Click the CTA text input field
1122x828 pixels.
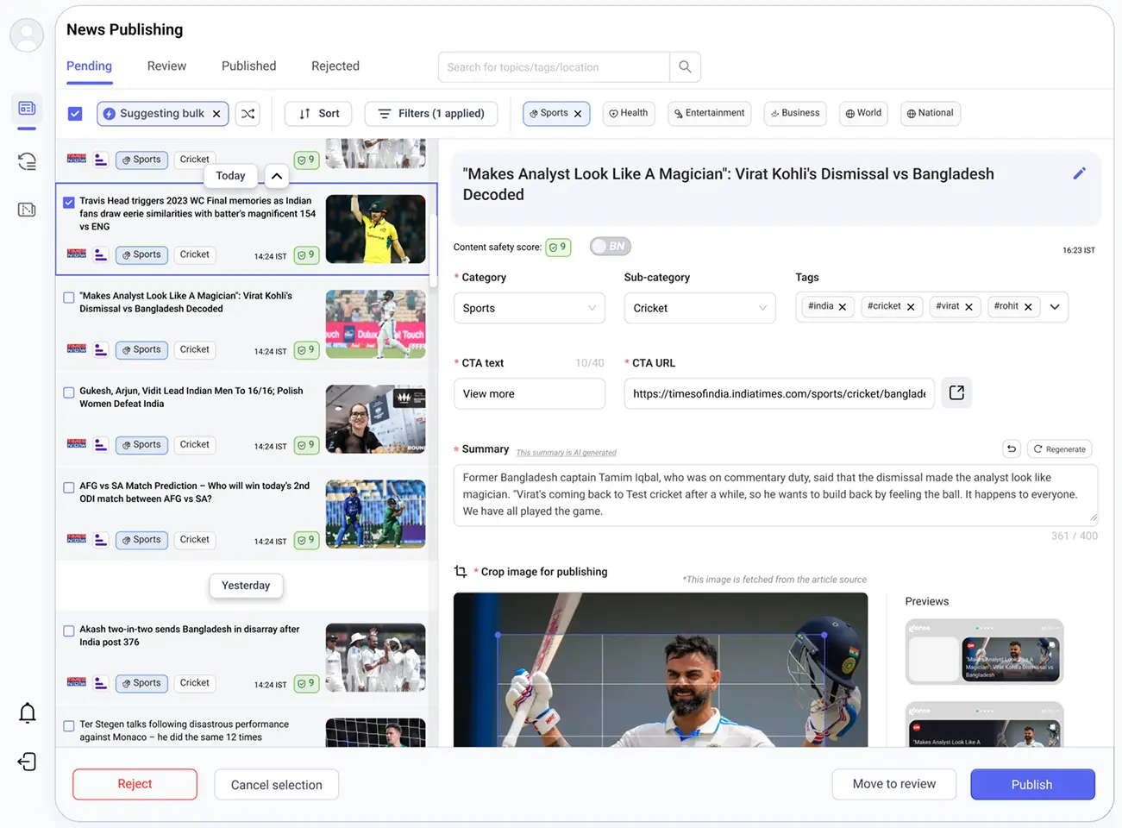tap(530, 393)
